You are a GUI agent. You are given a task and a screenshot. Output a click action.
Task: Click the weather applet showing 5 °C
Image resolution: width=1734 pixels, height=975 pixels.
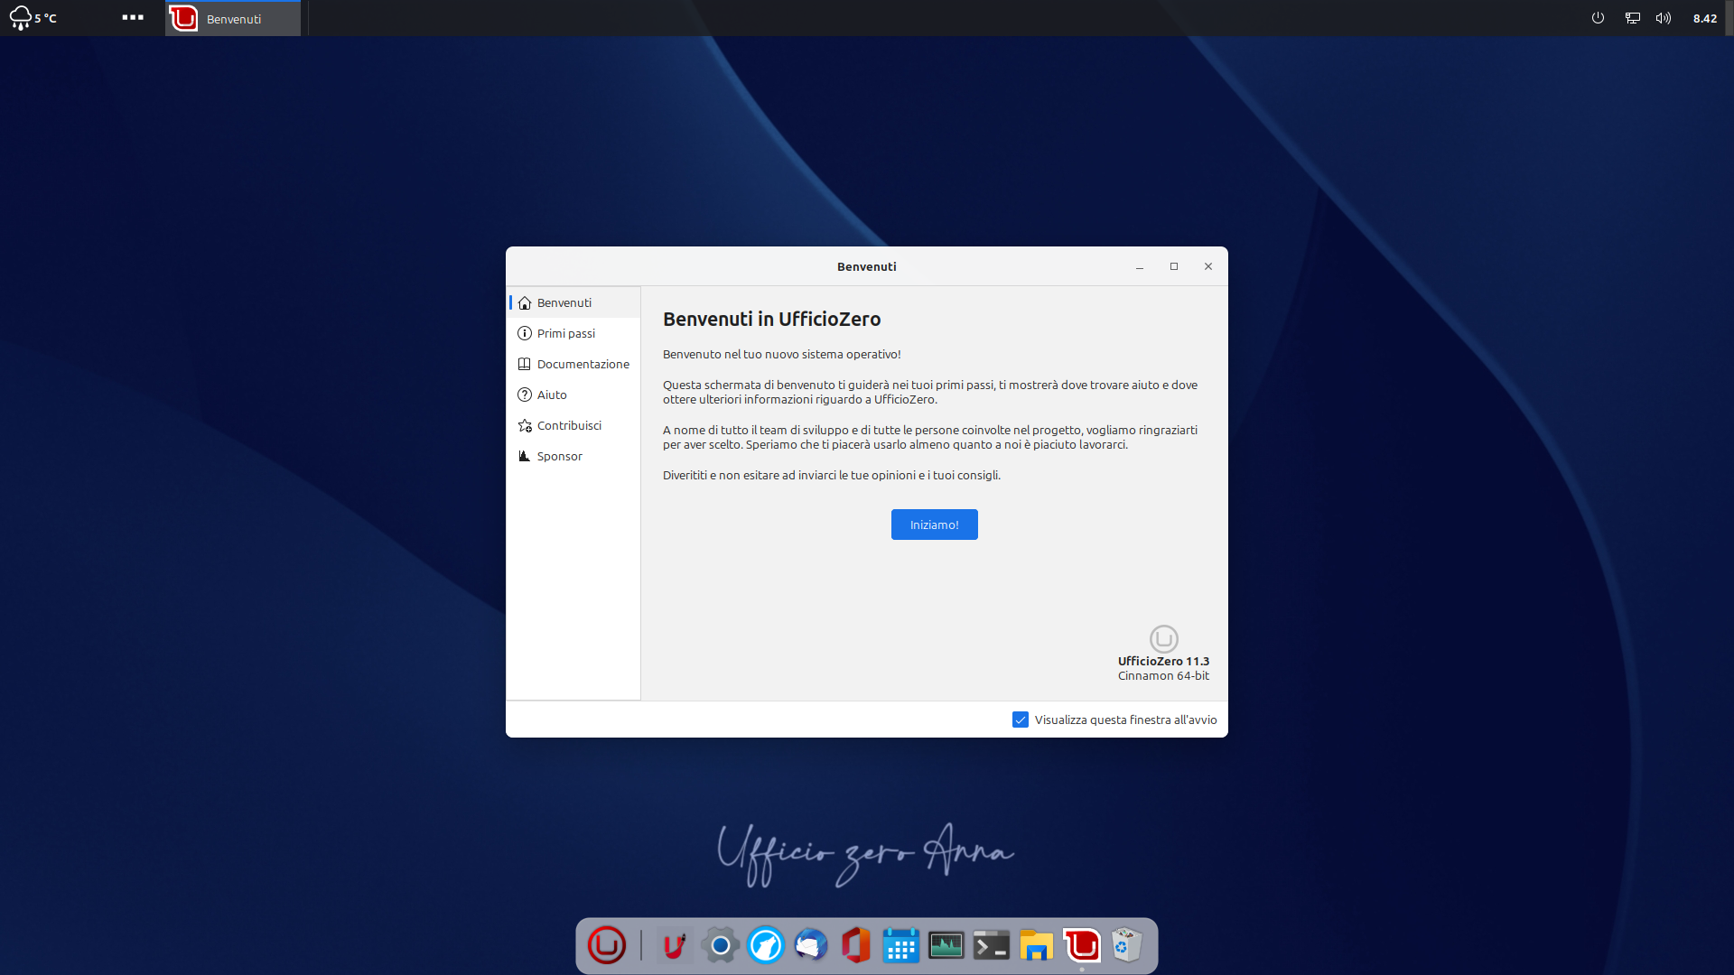pos(33,18)
